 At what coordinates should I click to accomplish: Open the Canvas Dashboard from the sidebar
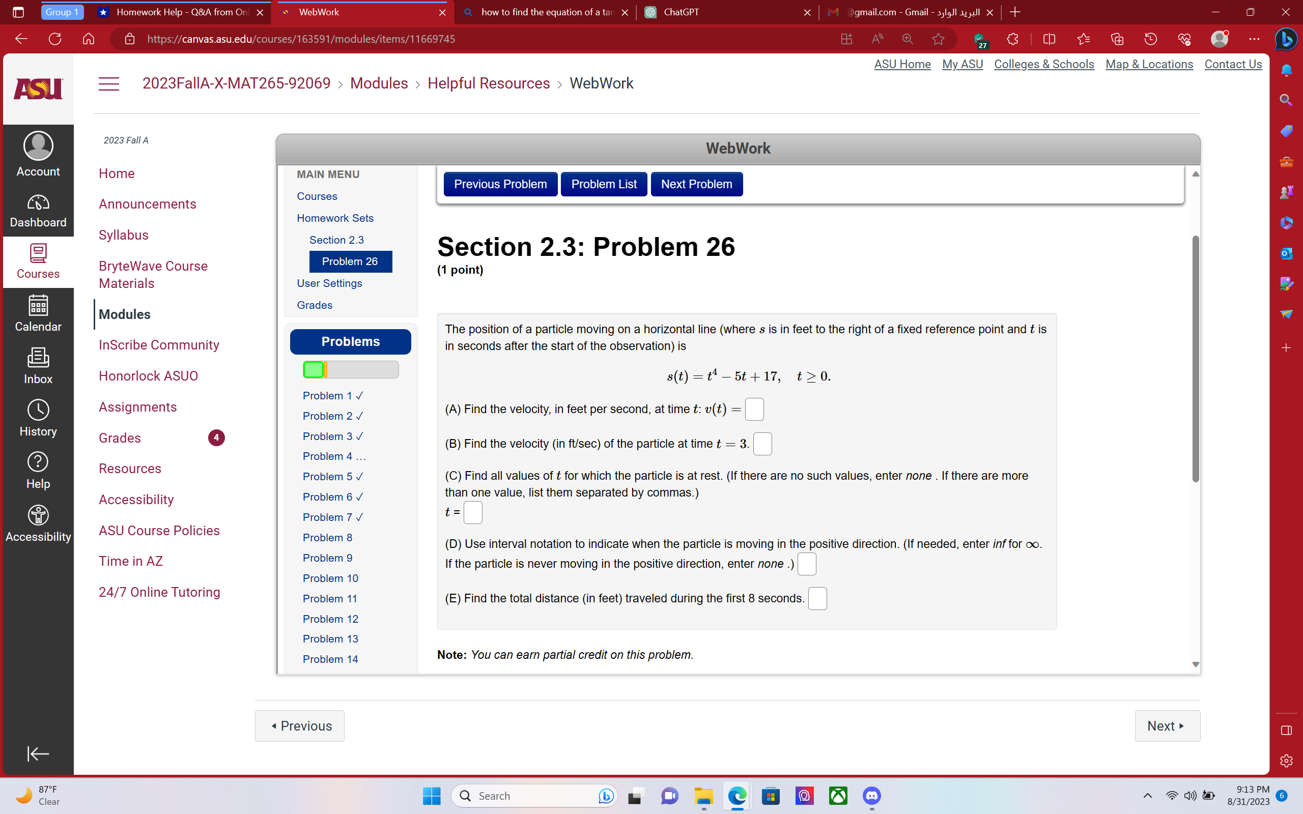pyautogui.click(x=38, y=210)
